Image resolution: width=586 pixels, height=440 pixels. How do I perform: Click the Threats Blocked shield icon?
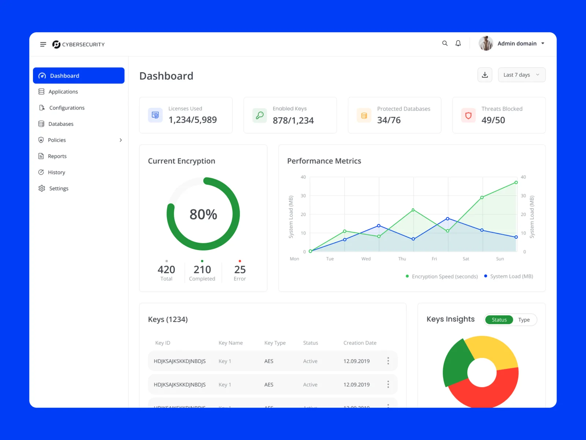468,115
